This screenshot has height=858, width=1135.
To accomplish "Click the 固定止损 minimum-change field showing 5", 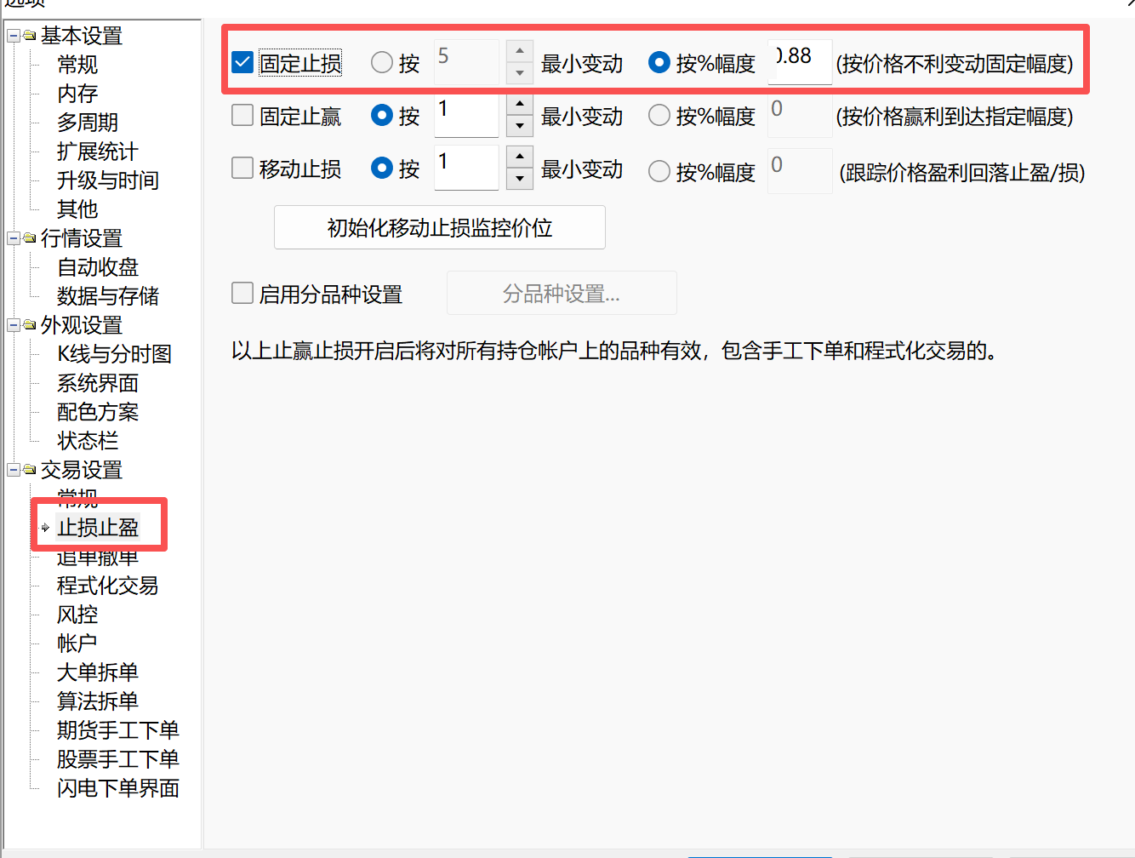I will [466, 62].
